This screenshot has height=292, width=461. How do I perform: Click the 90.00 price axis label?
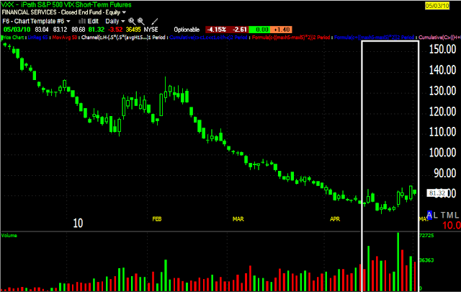[445, 173]
